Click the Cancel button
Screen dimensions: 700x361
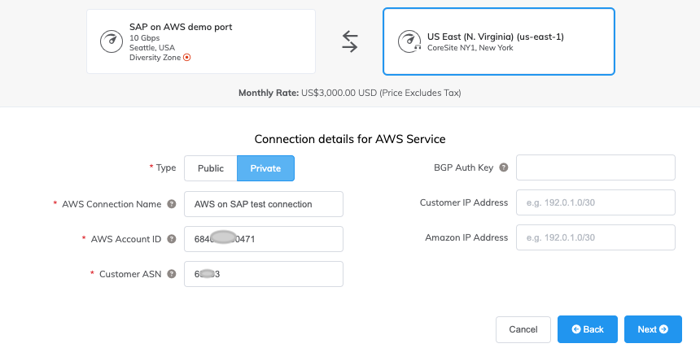coord(523,329)
